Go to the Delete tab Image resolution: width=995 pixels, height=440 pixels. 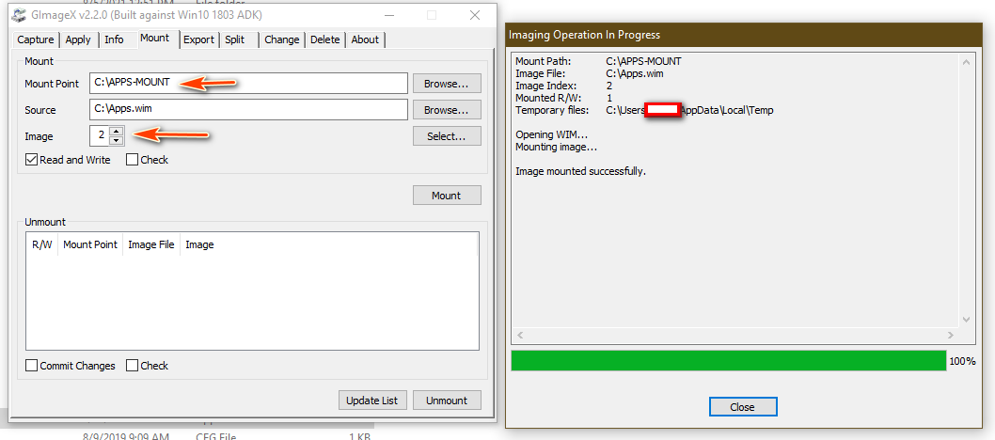coord(324,39)
